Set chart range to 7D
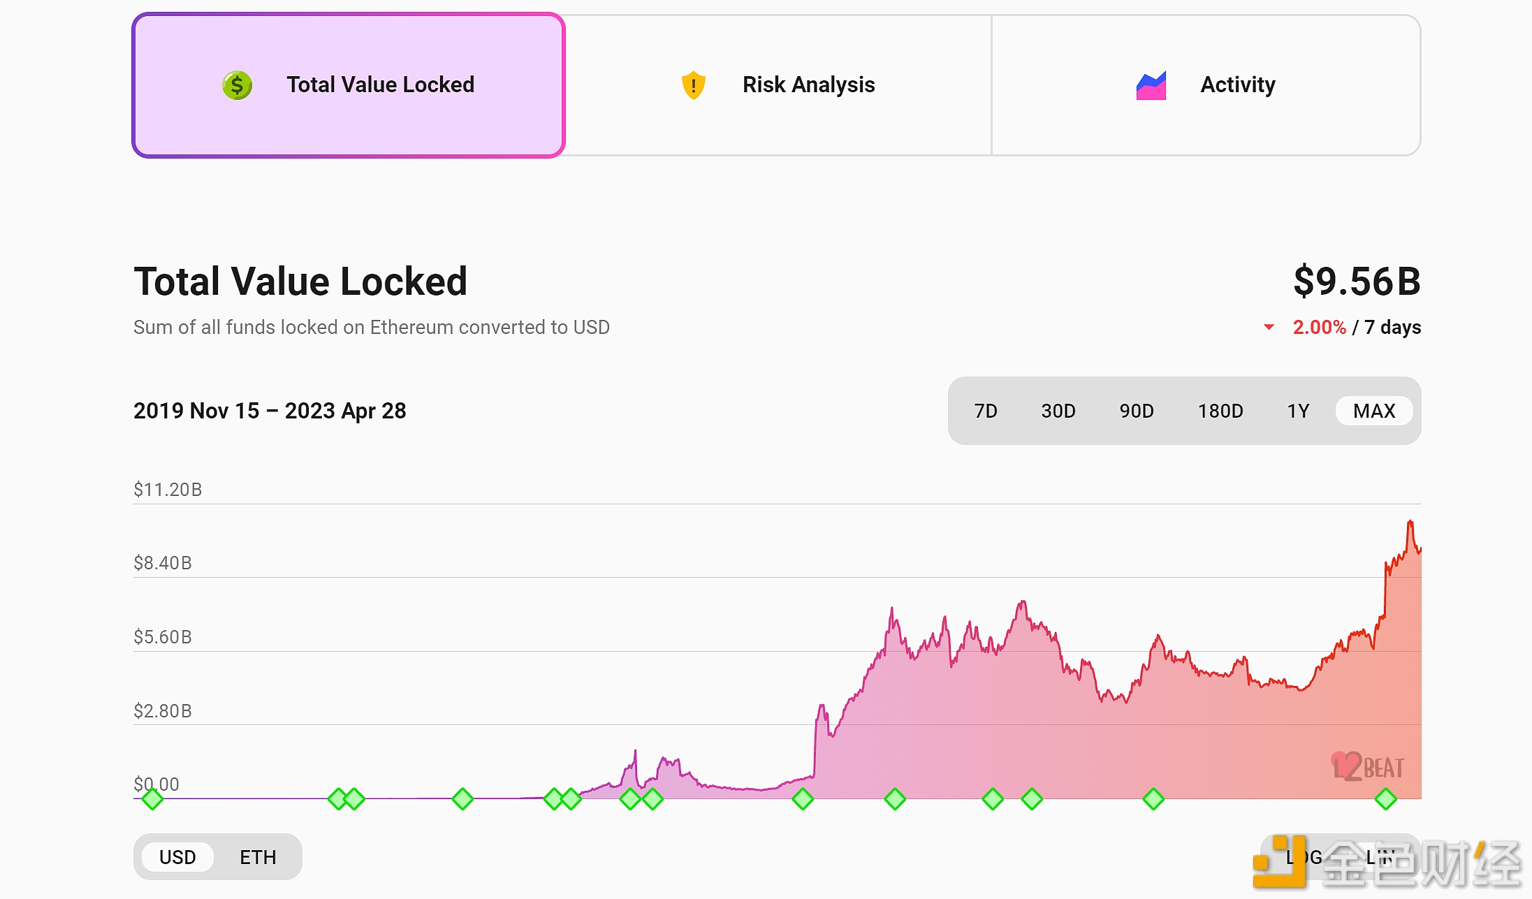 (x=985, y=411)
